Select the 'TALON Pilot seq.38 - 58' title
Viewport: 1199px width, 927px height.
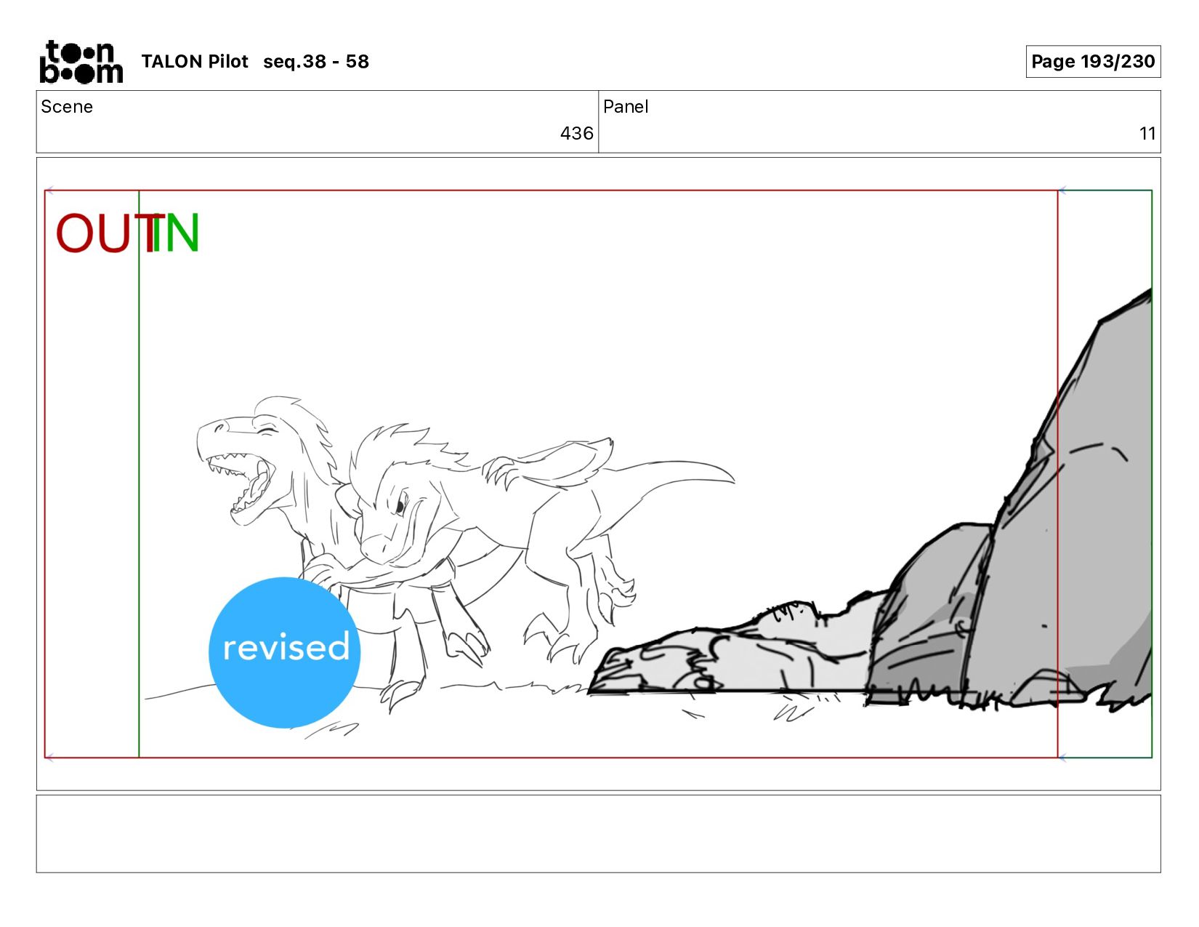255,62
